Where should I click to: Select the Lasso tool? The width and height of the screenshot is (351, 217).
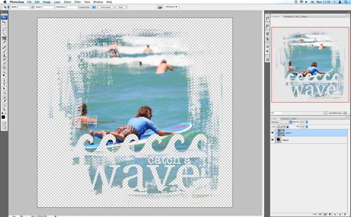click(4, 30)
